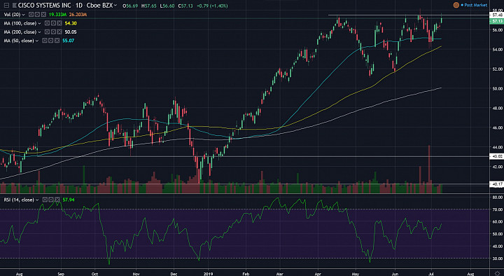Screen dimensions: 504x276
Task: Toggle visibility of RSI (14, close)
Action: 45,200
